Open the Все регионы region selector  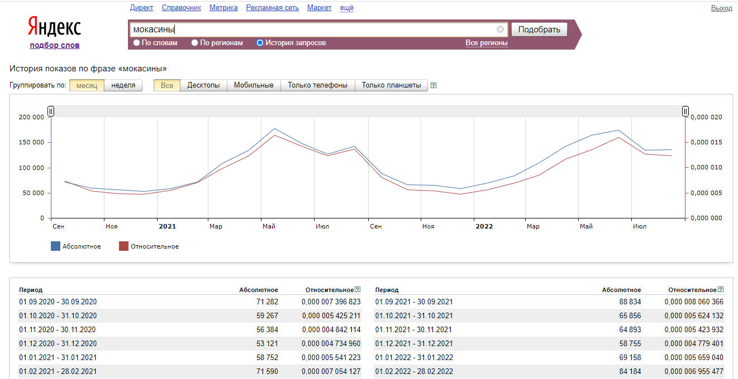(487, 43)
